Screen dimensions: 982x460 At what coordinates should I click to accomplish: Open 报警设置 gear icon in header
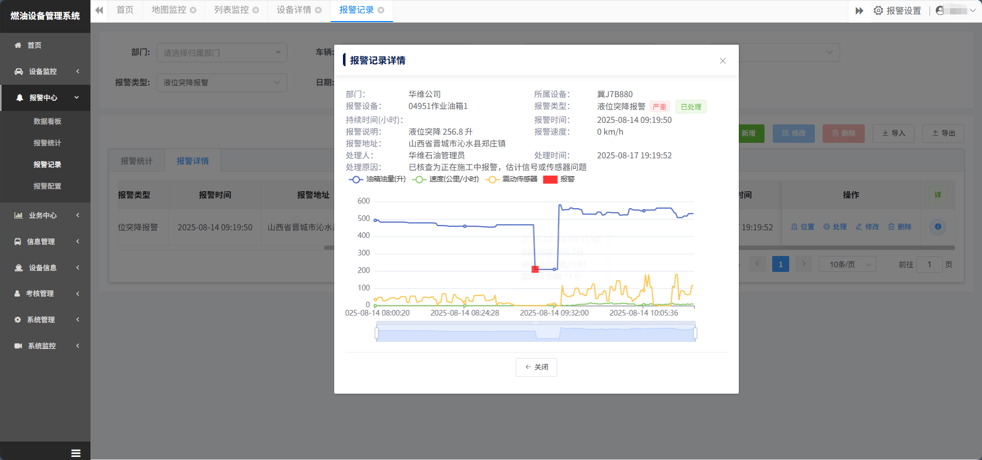[878, 11]
